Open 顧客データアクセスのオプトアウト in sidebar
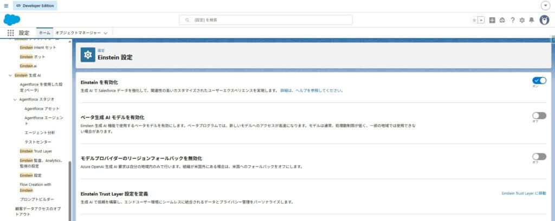Screen dimensions: 555x221 38,211
